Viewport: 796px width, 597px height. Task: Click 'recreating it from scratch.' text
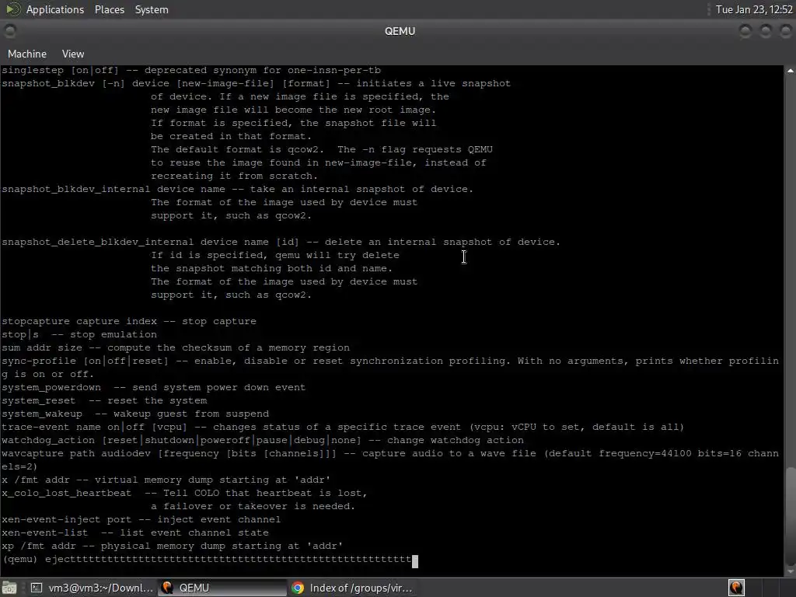(234, 176)
